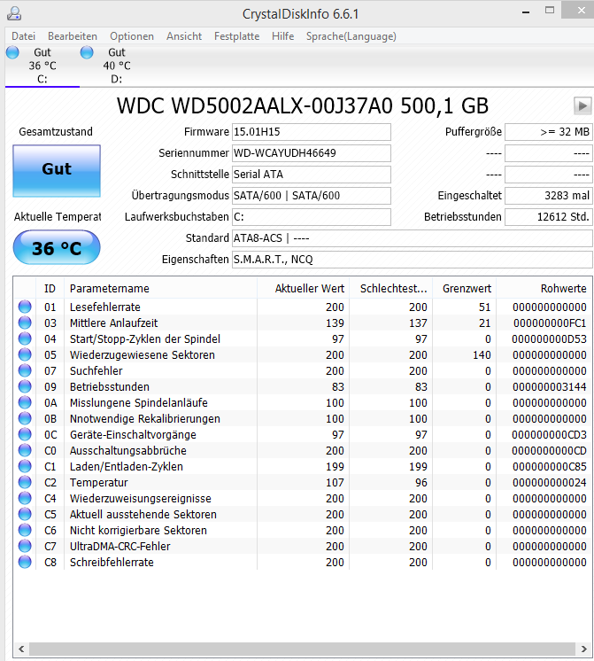
Task: Open the Sprache(Language) menu
Action: click(x=351, y=36)
